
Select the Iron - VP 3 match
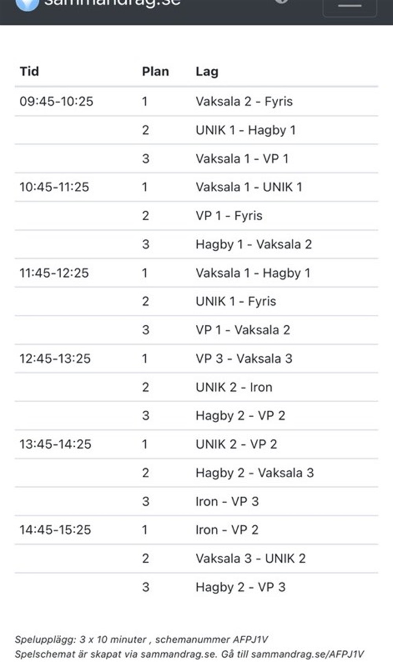pyautogui.click(x=227, y=502)
